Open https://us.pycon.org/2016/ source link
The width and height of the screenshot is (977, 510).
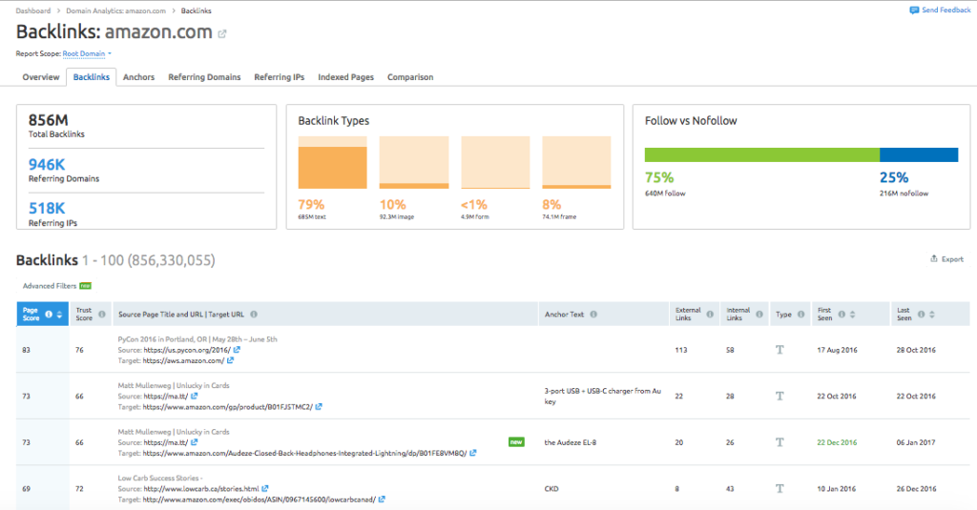[187, 350]
